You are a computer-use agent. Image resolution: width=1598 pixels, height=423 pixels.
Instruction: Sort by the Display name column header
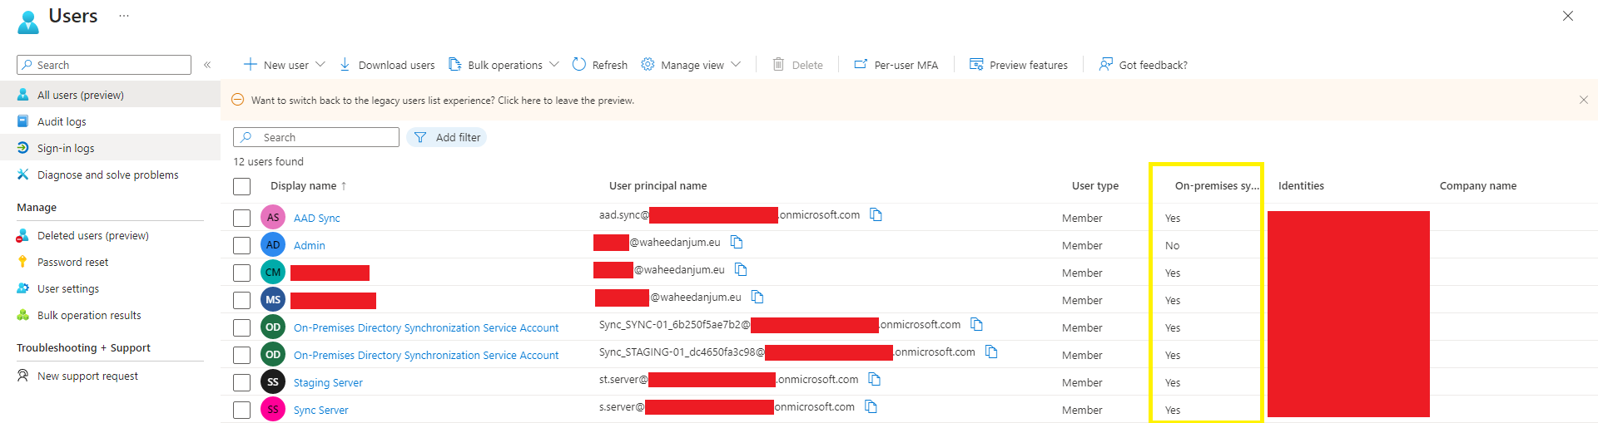coord(308,186)
